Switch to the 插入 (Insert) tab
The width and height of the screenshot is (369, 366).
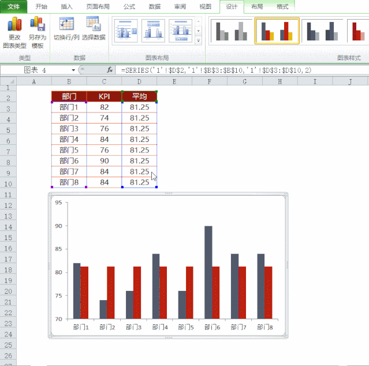coord(66,6)
